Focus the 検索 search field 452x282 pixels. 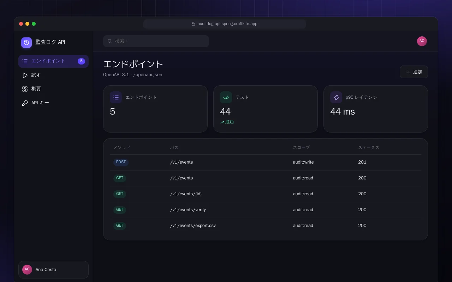coord(156,41)
